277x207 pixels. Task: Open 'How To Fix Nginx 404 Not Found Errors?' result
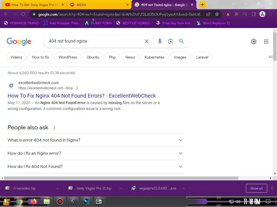[x=82, y=96]
